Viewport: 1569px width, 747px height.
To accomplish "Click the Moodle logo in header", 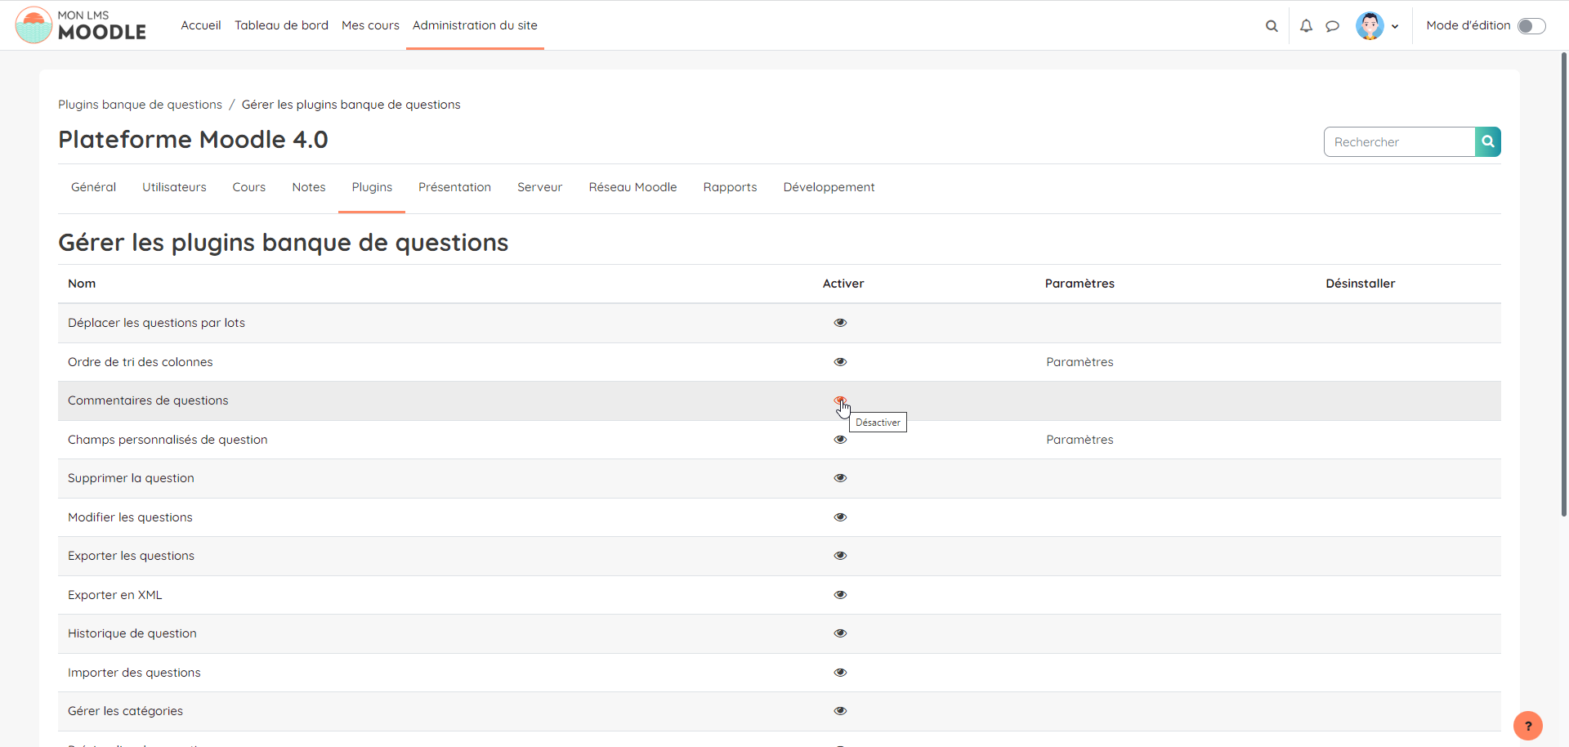I will click(81, 25).
